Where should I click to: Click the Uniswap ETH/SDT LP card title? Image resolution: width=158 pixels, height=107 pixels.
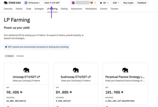tap(26, 77)
